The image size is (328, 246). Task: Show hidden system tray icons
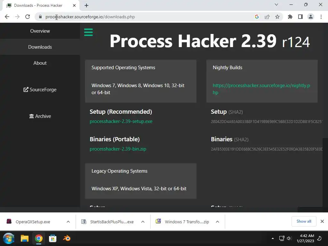click(x=273, y=238)
